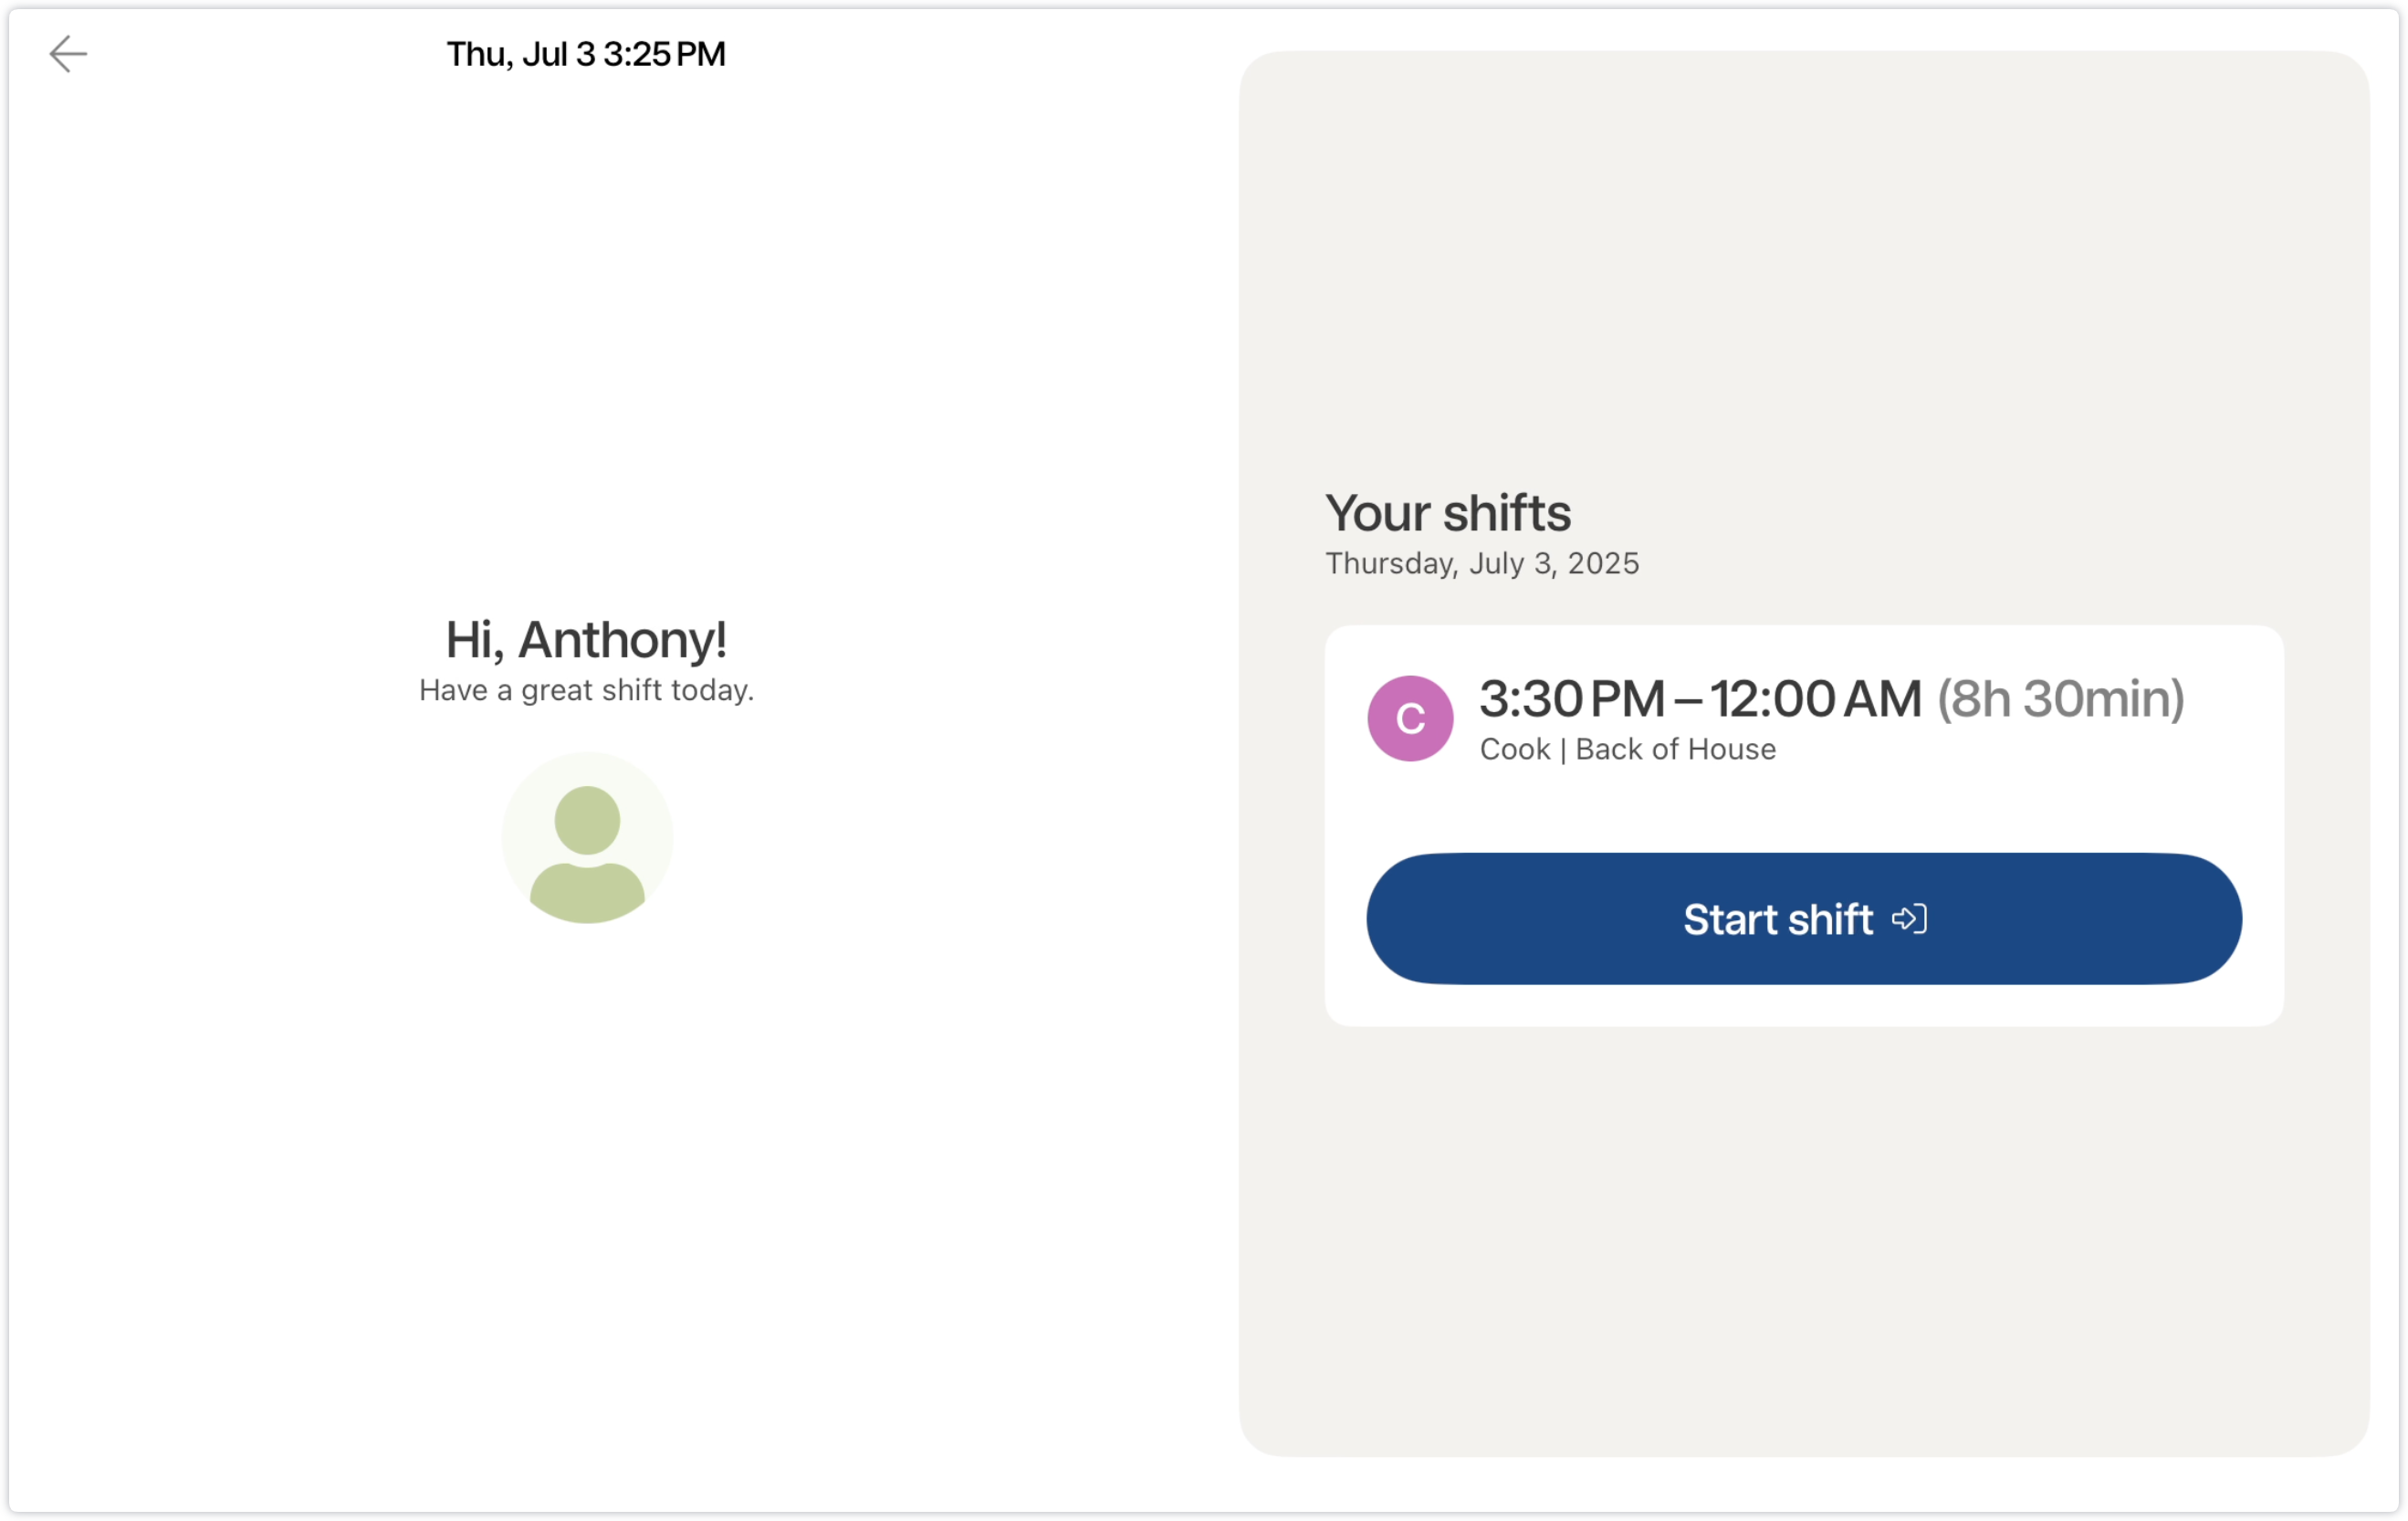Image resolution: width=2408 pixels, height=1521 pixels.
Task: Click the 3:25 PM current time
Action: [664, 54]
